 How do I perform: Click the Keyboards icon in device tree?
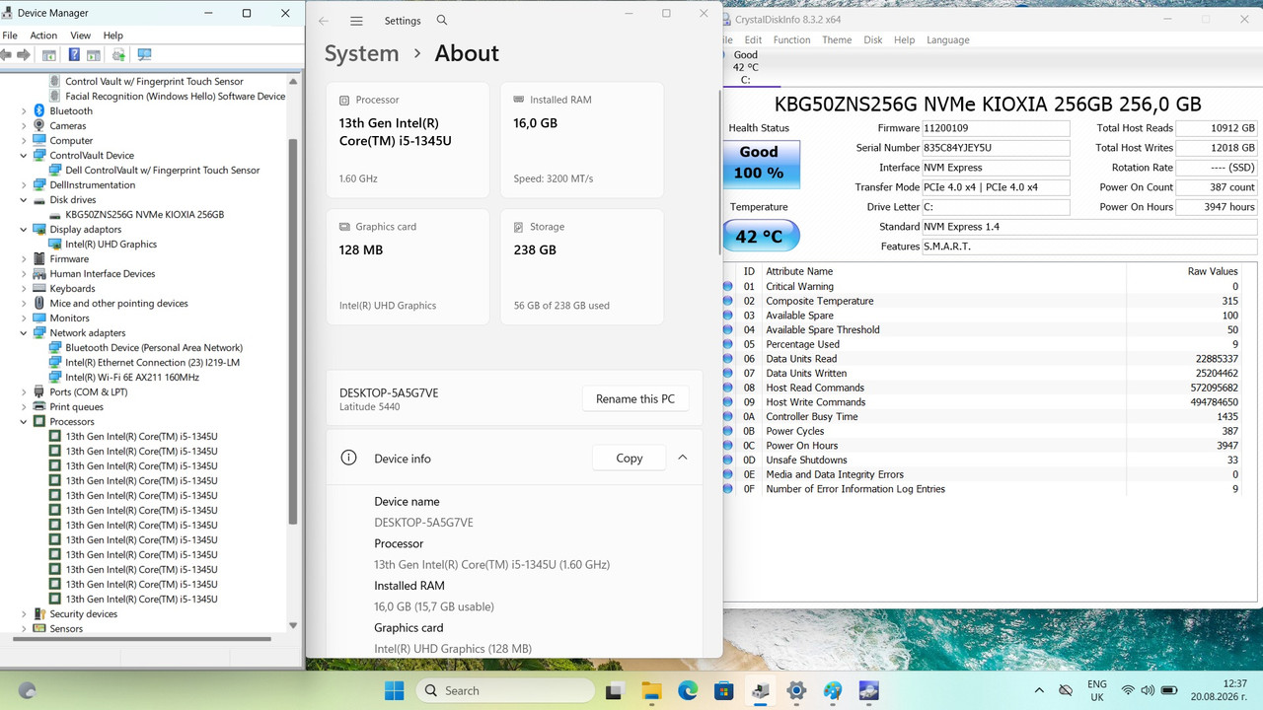pos(39,288)
